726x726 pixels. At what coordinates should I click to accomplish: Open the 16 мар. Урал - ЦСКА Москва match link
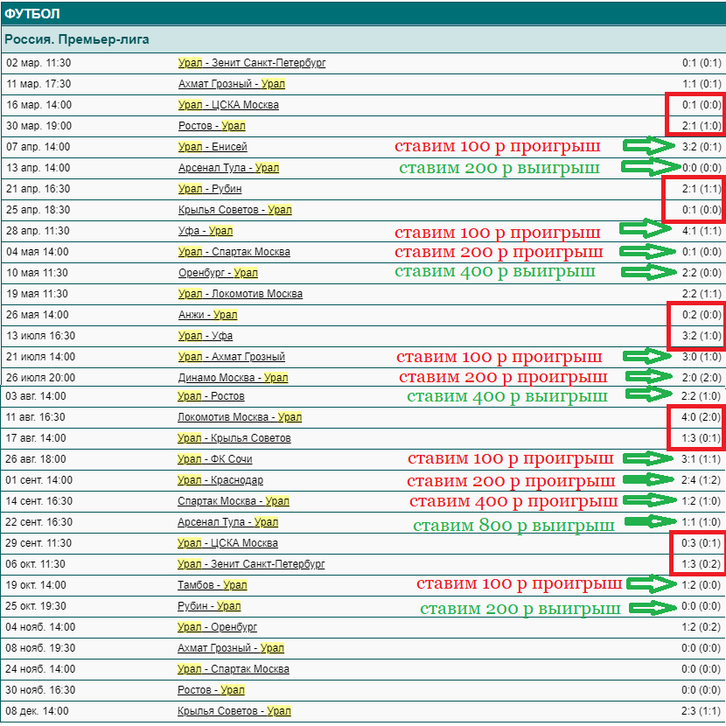228,105
